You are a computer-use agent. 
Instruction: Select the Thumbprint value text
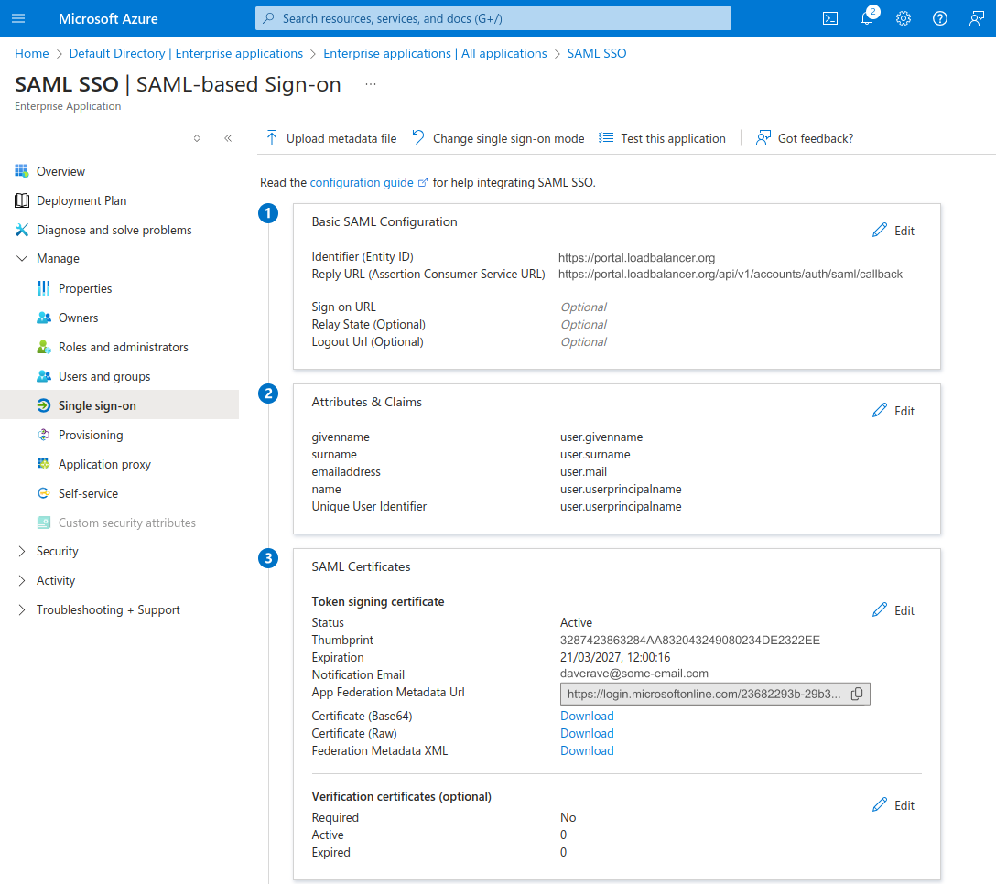(x=690, y=641)
